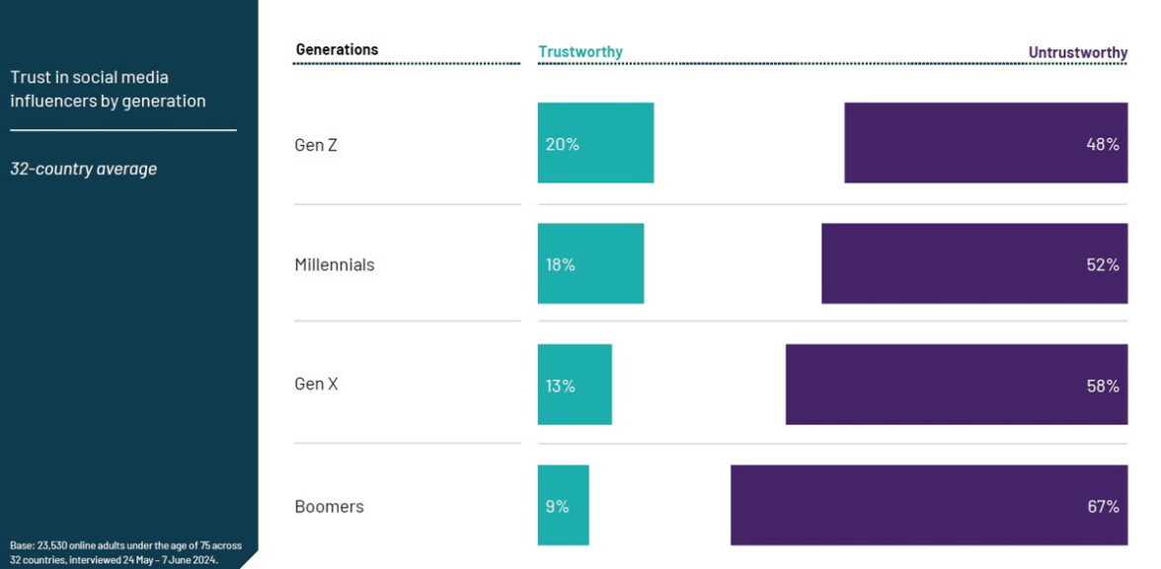
Task: Click the Base sample footnote text
Action: (125, 552)
